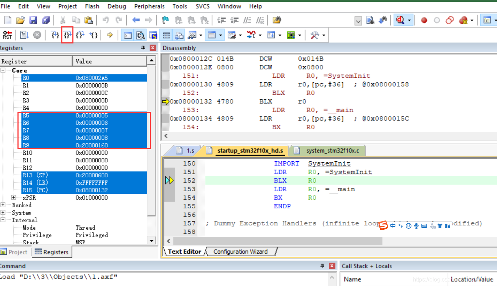Click the Register column header

click(x=36, y=61)
